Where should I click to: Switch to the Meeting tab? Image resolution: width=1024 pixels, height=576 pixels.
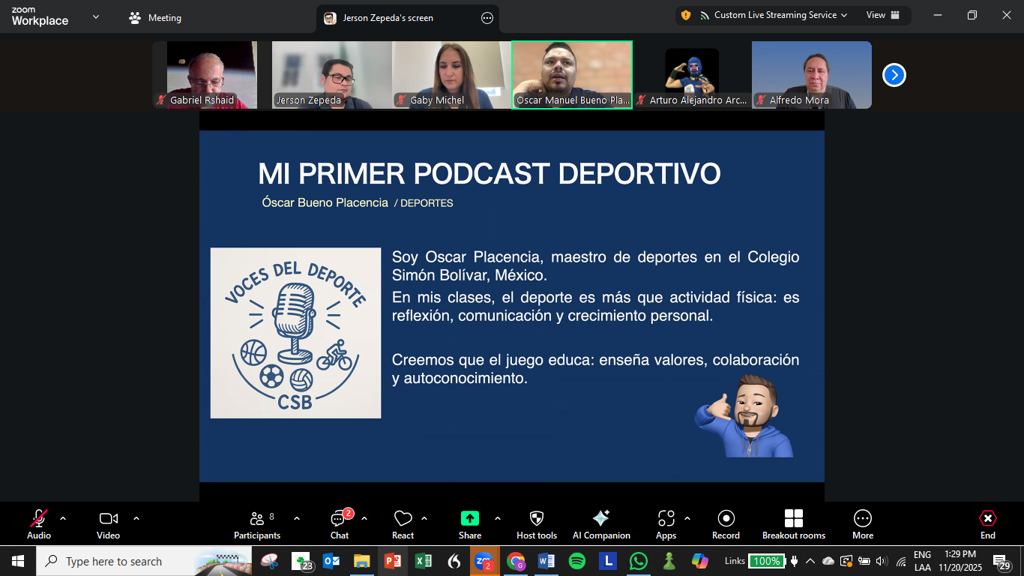tap(156, 18)
